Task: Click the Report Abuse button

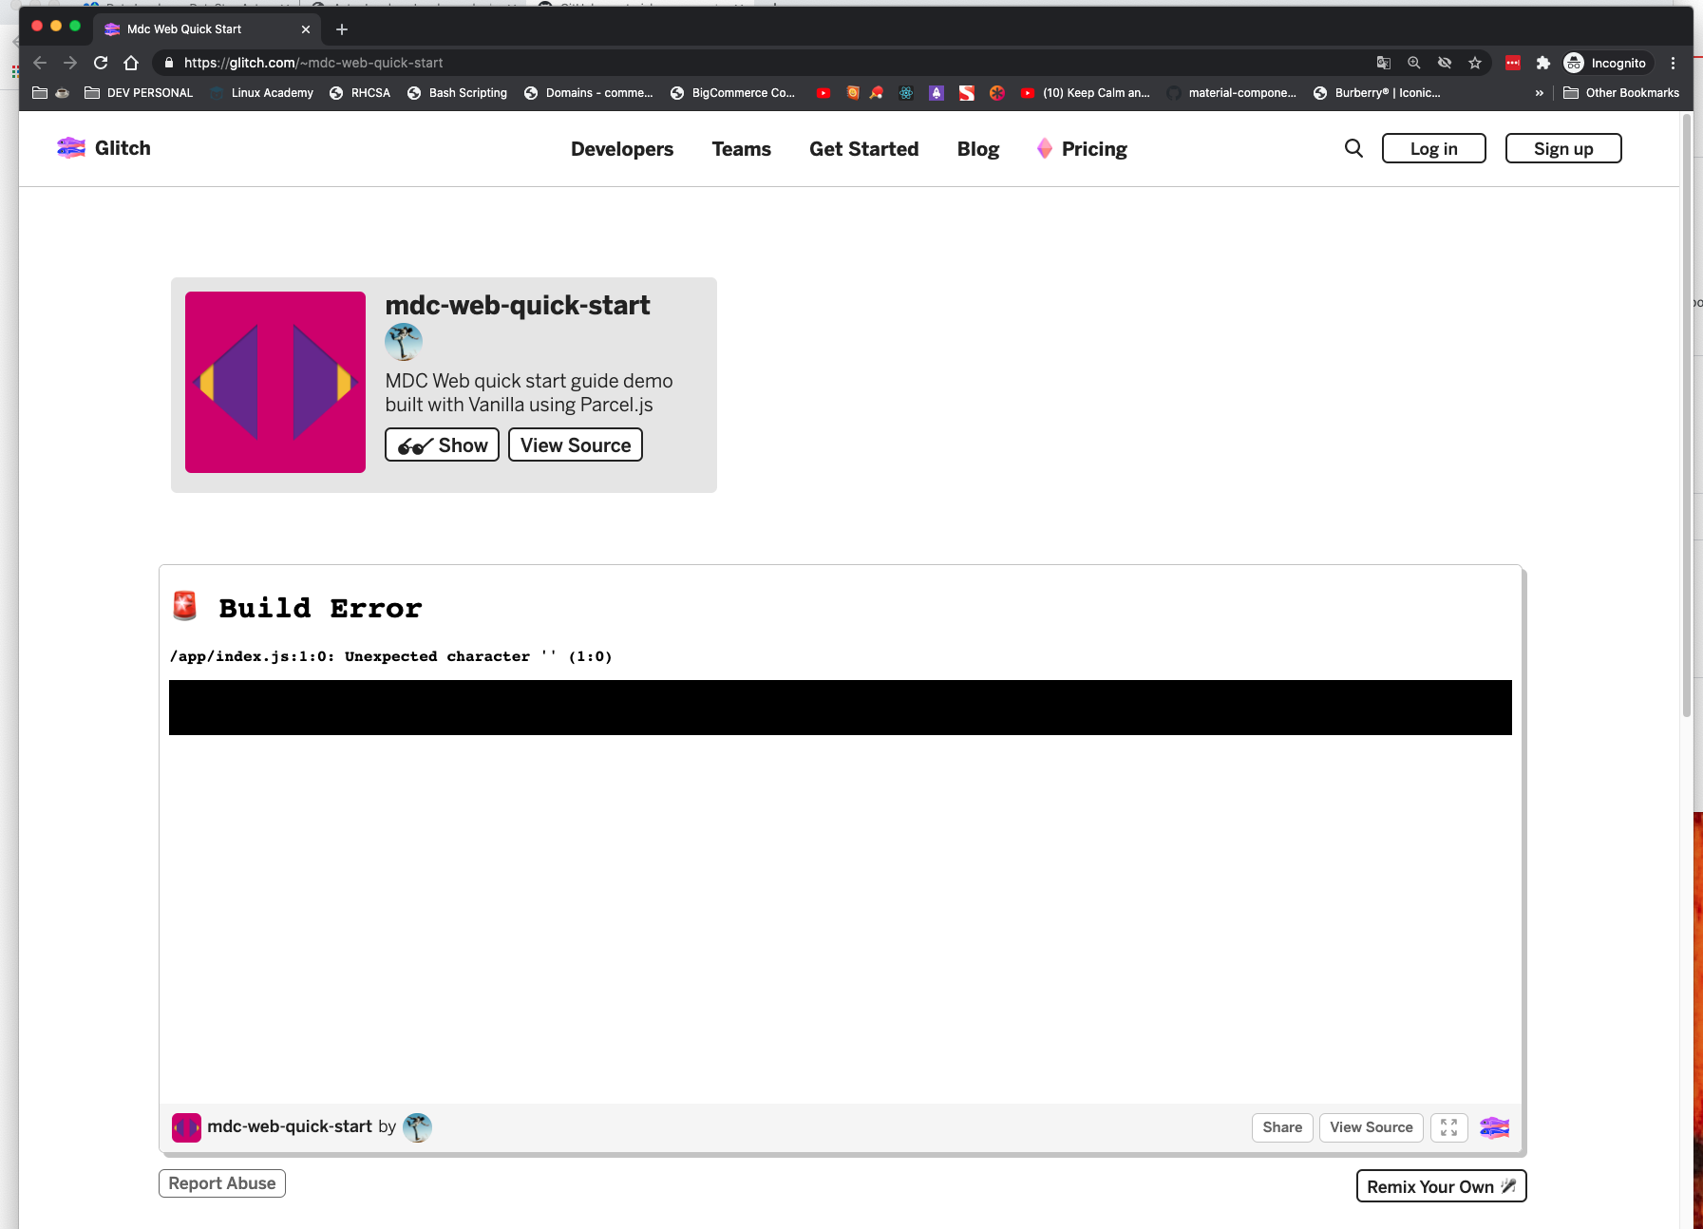Action: 221,1182
